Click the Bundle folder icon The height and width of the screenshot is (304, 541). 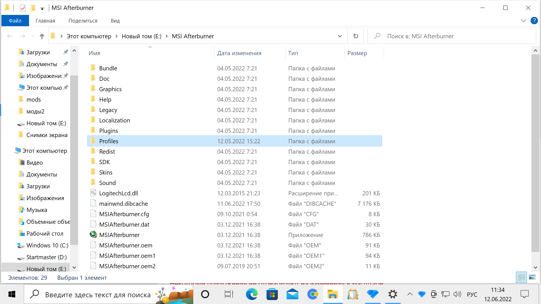click(93, 68)
